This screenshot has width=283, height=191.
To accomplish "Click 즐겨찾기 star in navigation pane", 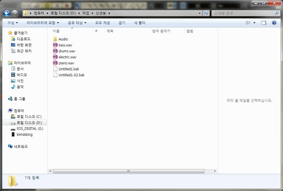I will (x=10, y=33).
